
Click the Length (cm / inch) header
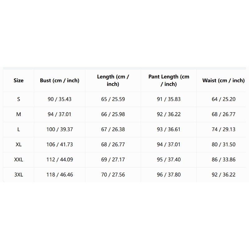[113, 80]
